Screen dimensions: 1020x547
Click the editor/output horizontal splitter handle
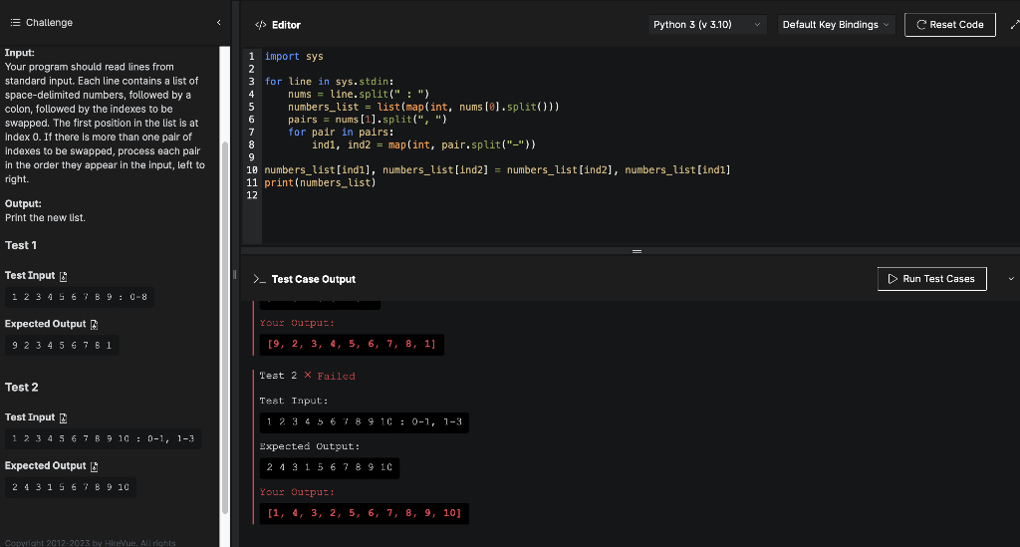(x=637, y=251)
